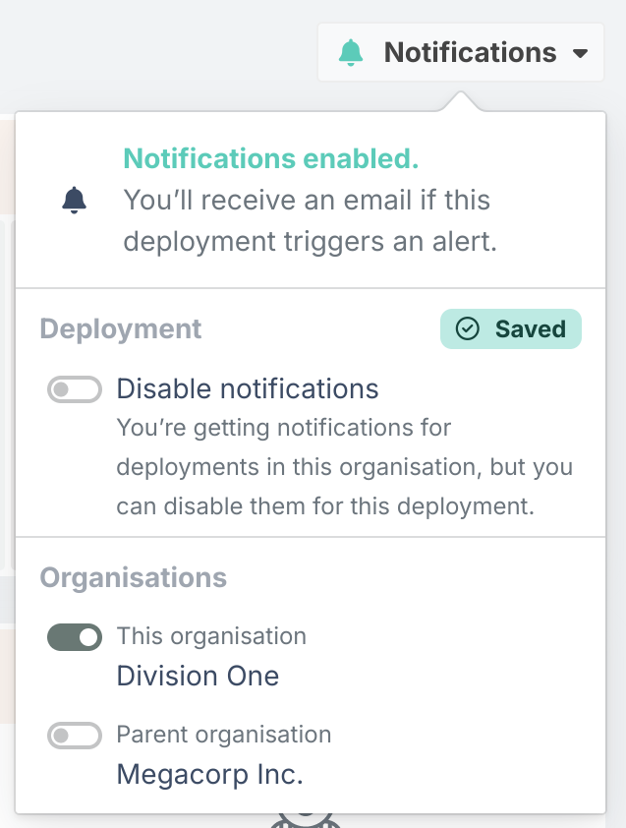The width and height of the screenshot is (626, 828).
Task: Click the This organisation label text
Action: click(211, 636)
